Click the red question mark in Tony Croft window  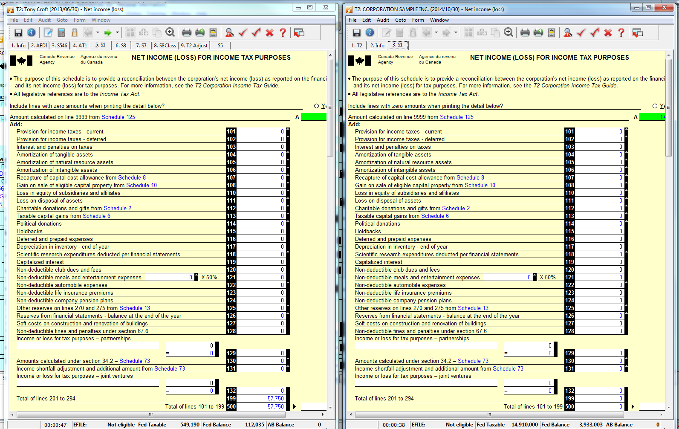(283, 32)
